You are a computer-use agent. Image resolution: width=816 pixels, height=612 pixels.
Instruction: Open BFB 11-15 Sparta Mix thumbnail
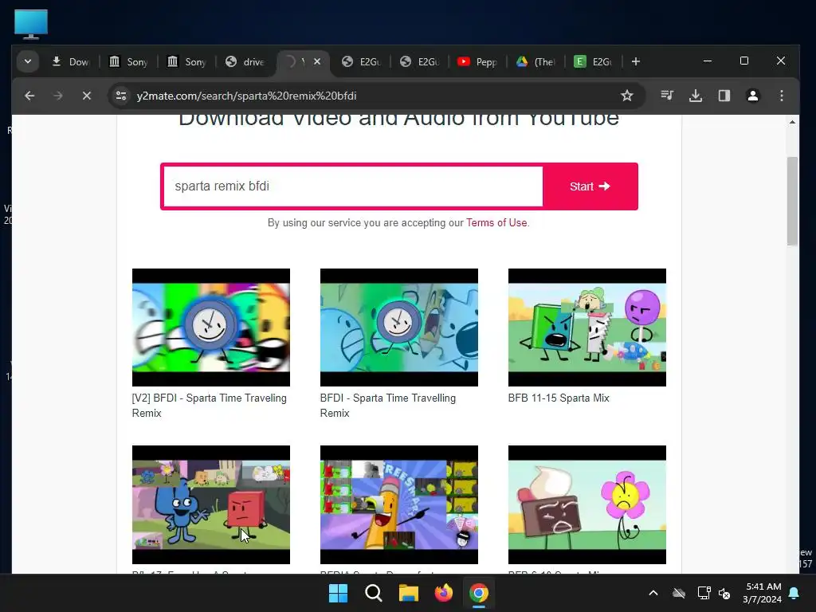pyautogui.click(x=587, y=328)
